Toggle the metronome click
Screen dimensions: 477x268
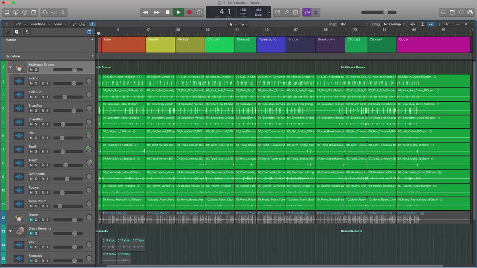(x=316, y=12)
